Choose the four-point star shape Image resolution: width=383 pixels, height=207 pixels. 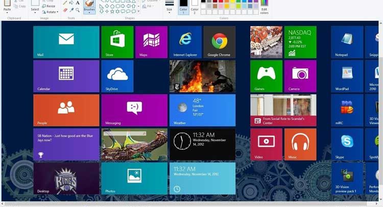107,11
